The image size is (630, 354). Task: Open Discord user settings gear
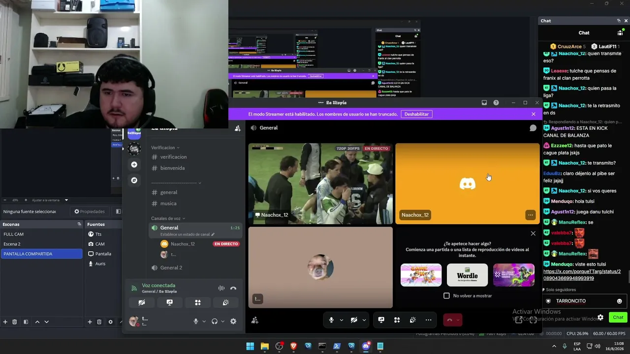[233, 322]
